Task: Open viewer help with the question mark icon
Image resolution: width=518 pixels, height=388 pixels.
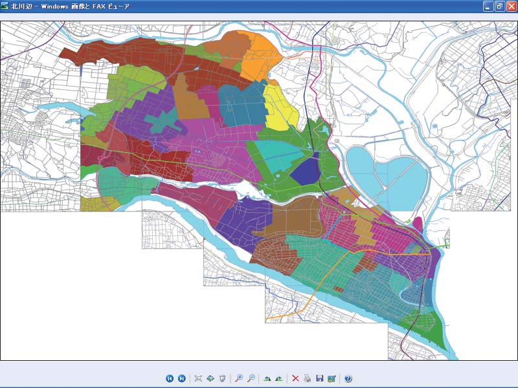Action: 348,378
